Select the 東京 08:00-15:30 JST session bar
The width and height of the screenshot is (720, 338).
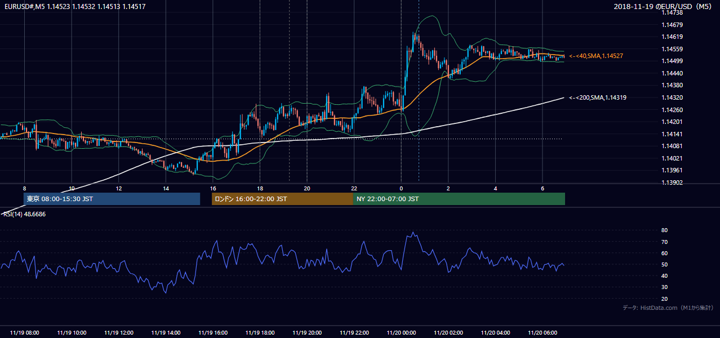tap(112, 199)
